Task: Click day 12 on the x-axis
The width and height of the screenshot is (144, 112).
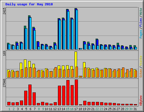Action: pos(55,109)
